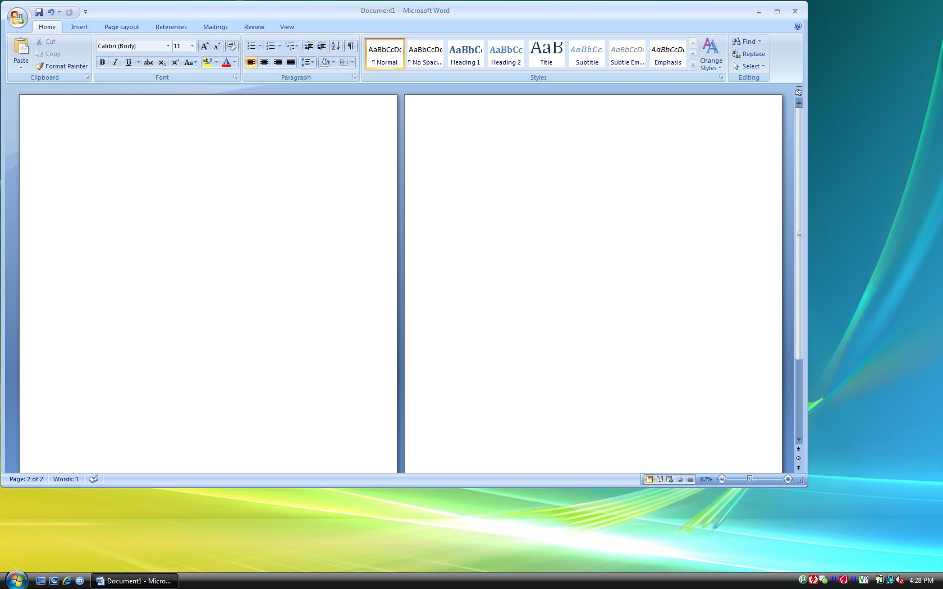The width and height of the screenshot is (943, 589).
Task: Click the vertical scrollbar thumb
Action: click(x=799, y=233)
